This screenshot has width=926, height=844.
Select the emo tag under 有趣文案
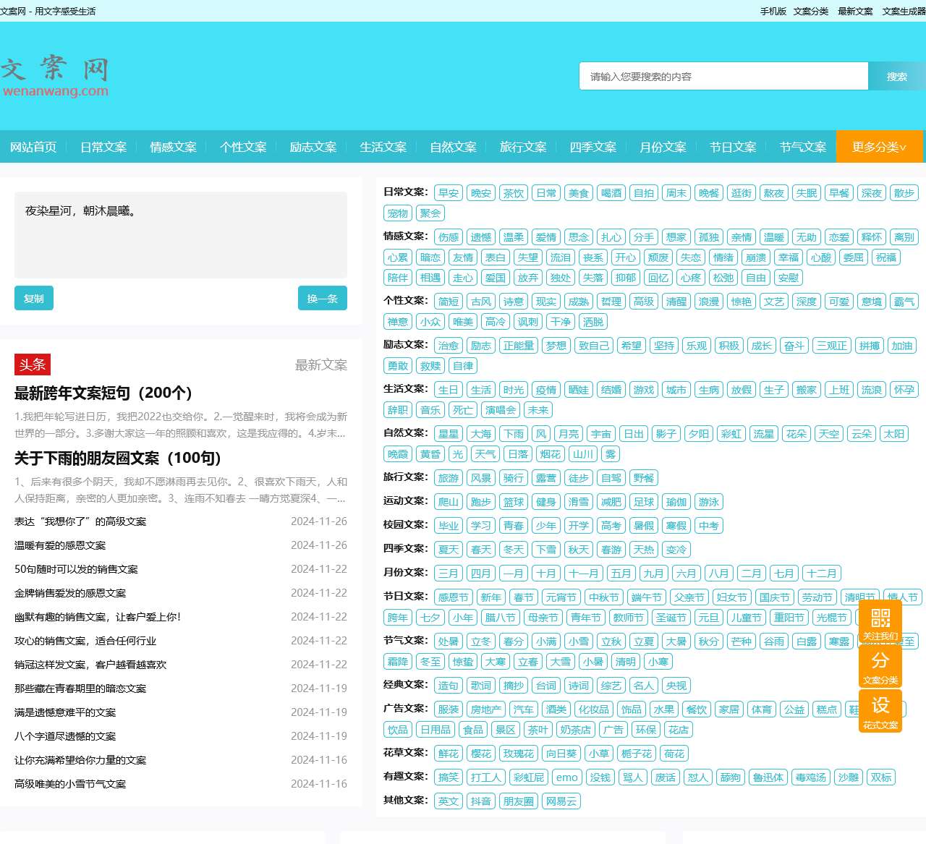coord(566,777)
